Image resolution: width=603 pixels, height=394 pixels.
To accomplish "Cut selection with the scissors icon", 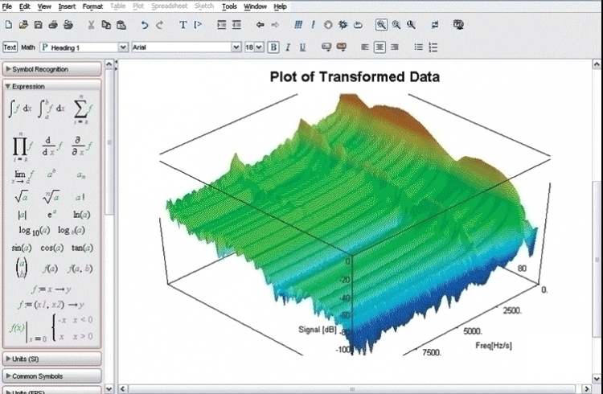I will coord(91,25).
